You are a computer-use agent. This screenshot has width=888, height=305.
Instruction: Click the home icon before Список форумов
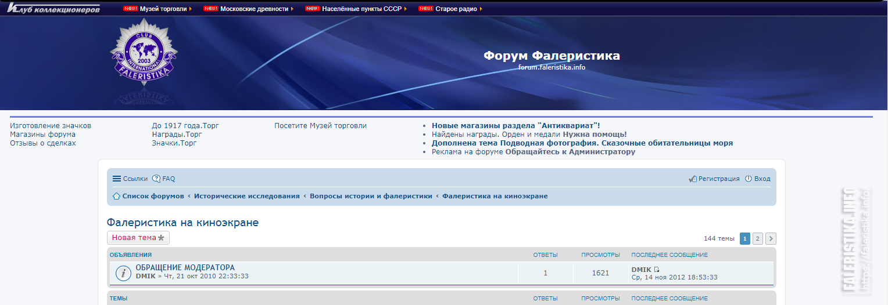pos(116,196)
